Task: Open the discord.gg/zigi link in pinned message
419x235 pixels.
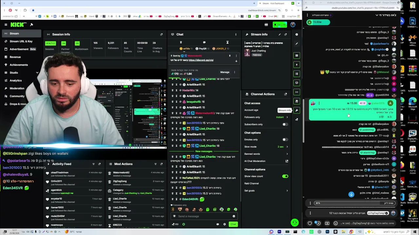Action: (201, 60)
